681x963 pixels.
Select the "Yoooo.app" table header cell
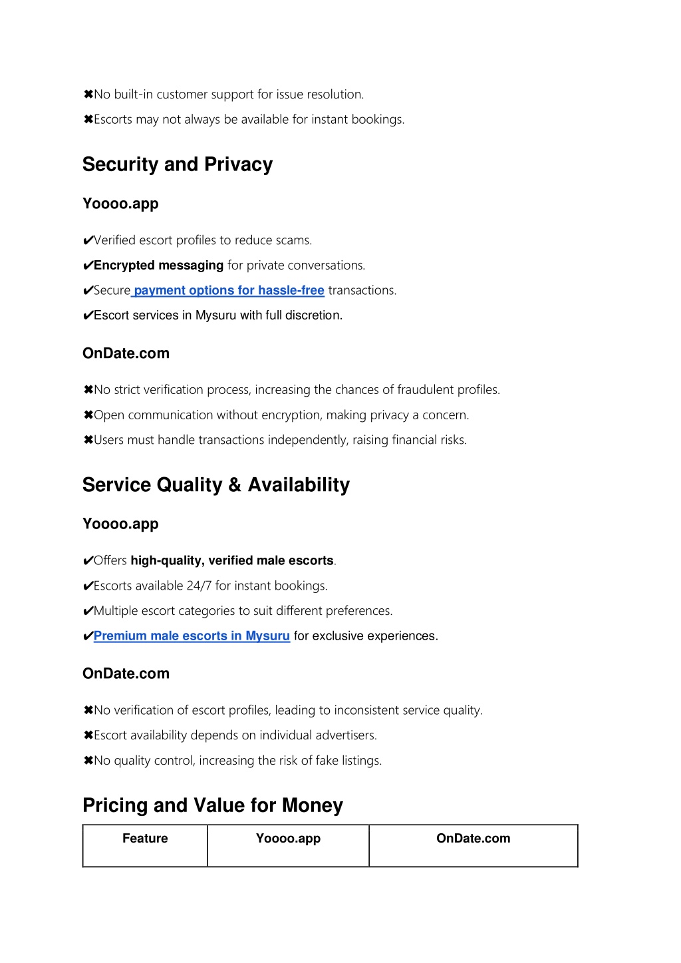289,846
